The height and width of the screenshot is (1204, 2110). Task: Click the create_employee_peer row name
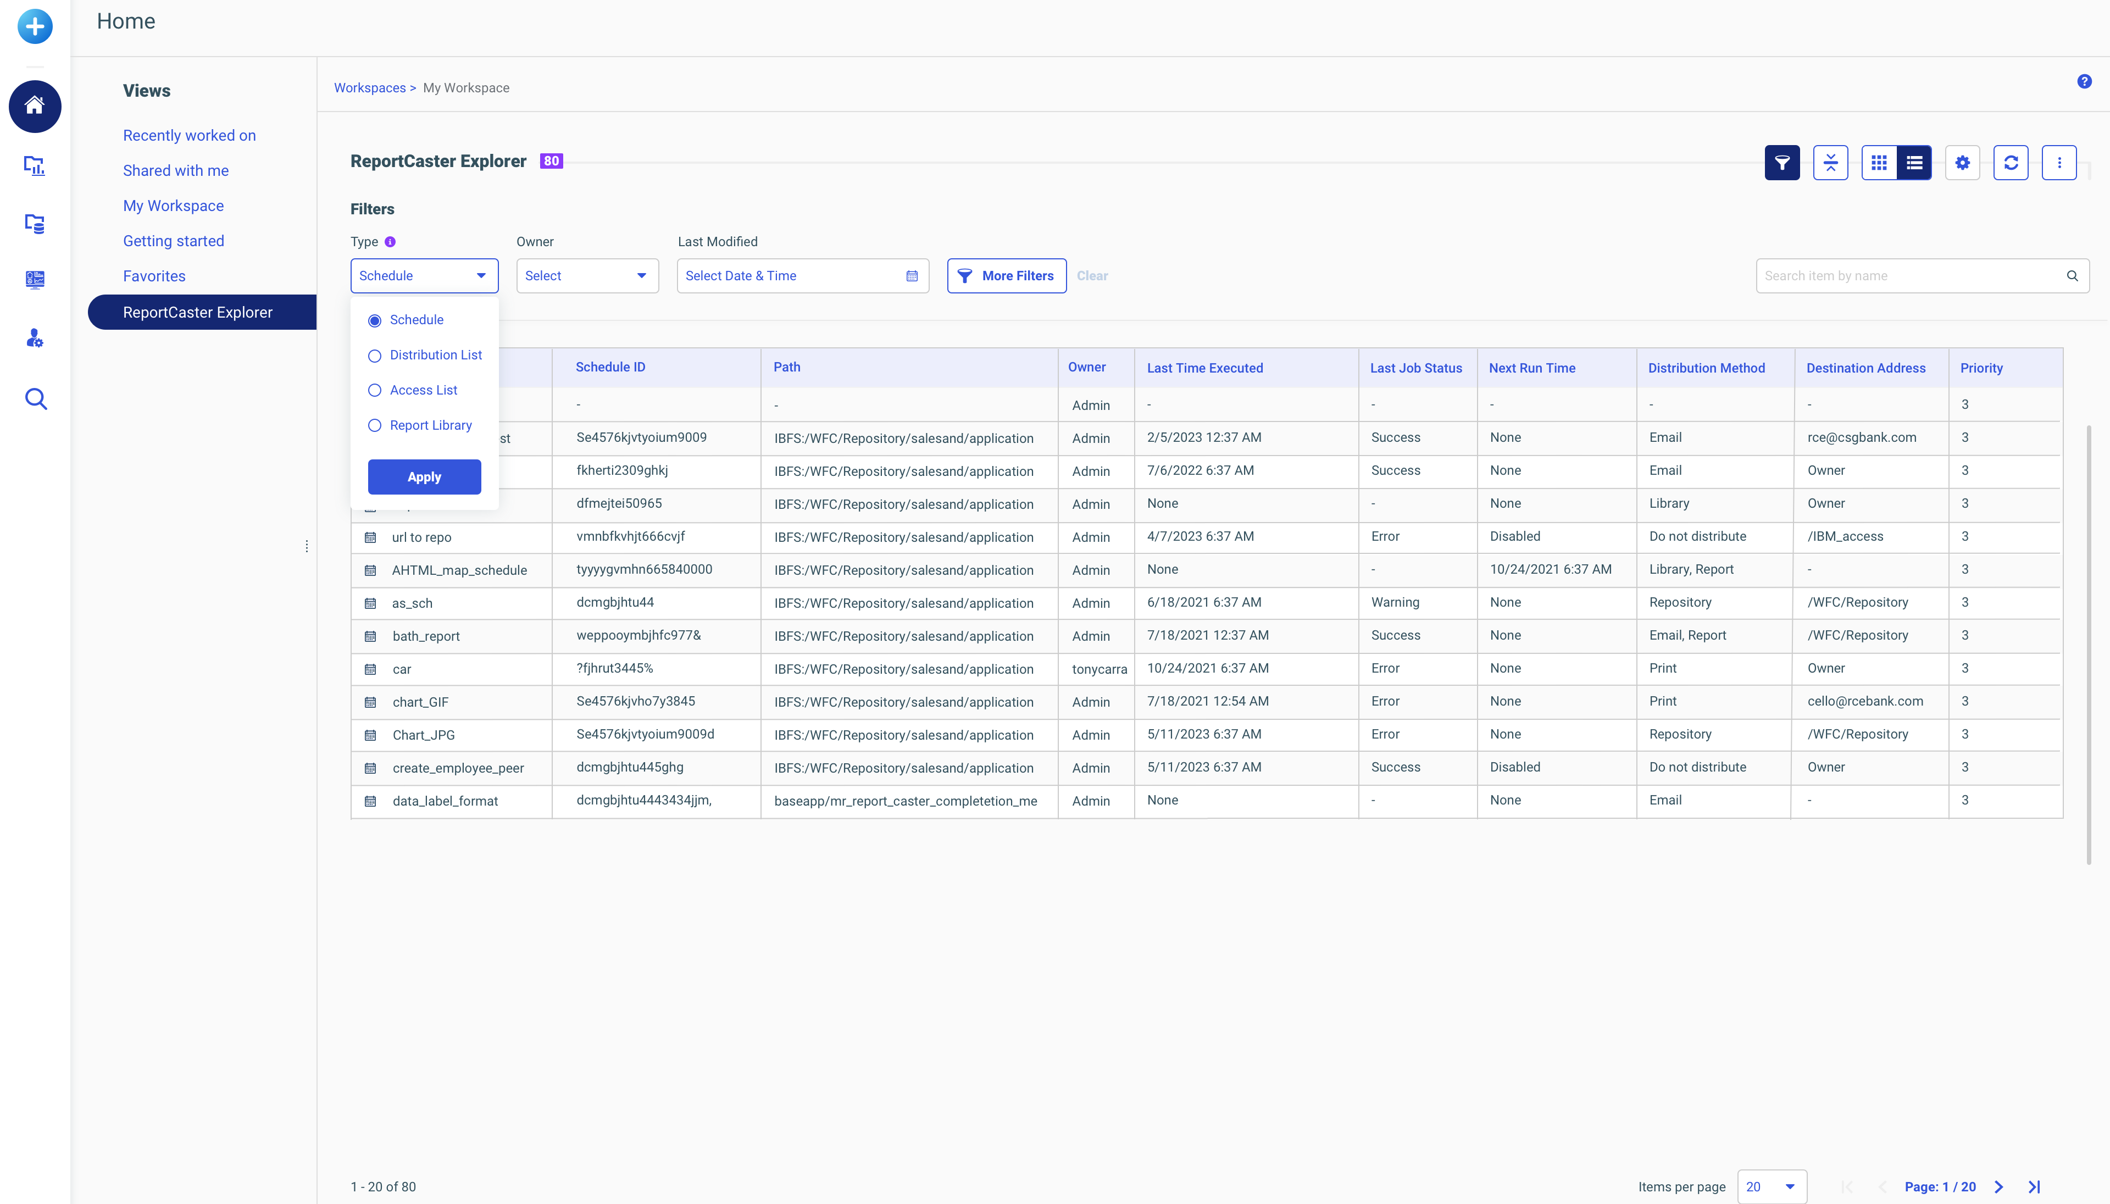pyautogui.click(x=458, y=768)
